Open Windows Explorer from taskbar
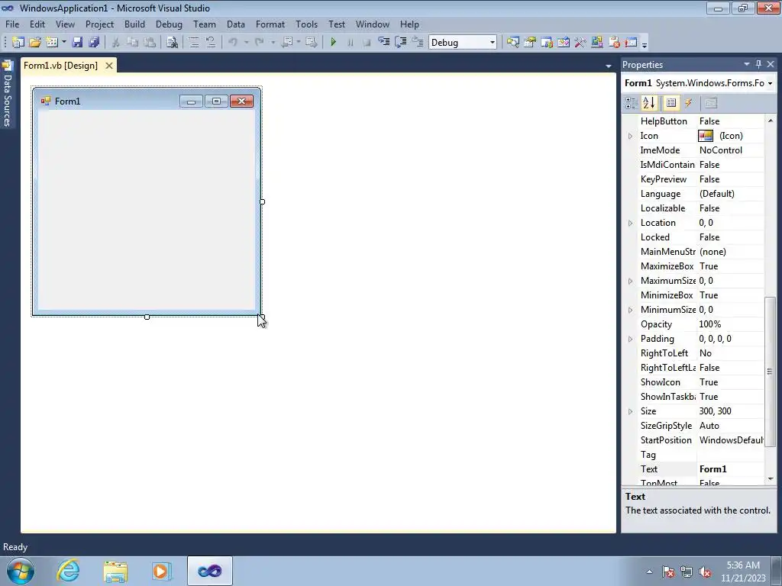This screenshot has height=586, width=782. [x=115, y=571]
